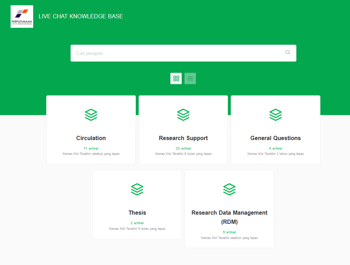Click the Perpustakaan library logo
This screenshot has width=350, height=265.
(22, 17)
